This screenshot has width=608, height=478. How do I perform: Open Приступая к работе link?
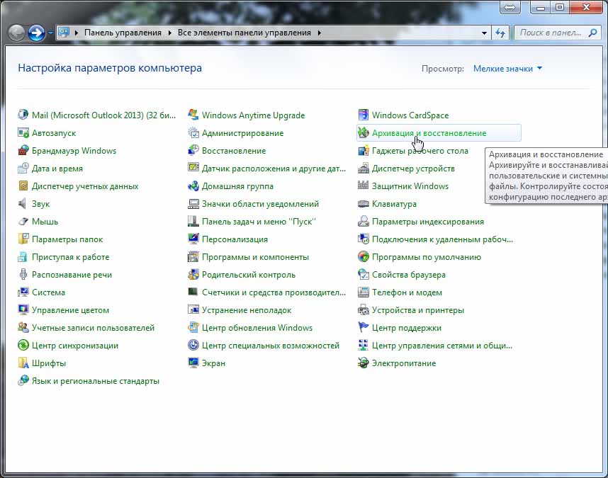coord(71,257)
